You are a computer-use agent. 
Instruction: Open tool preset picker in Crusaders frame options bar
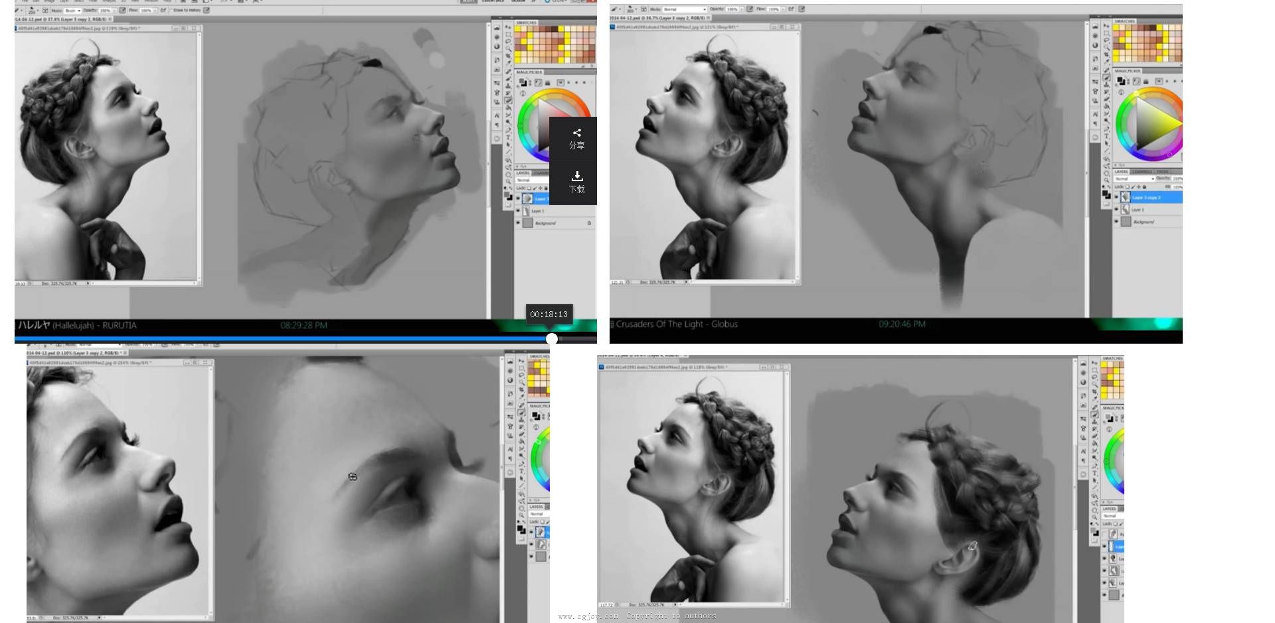click(x=617, y=9)
